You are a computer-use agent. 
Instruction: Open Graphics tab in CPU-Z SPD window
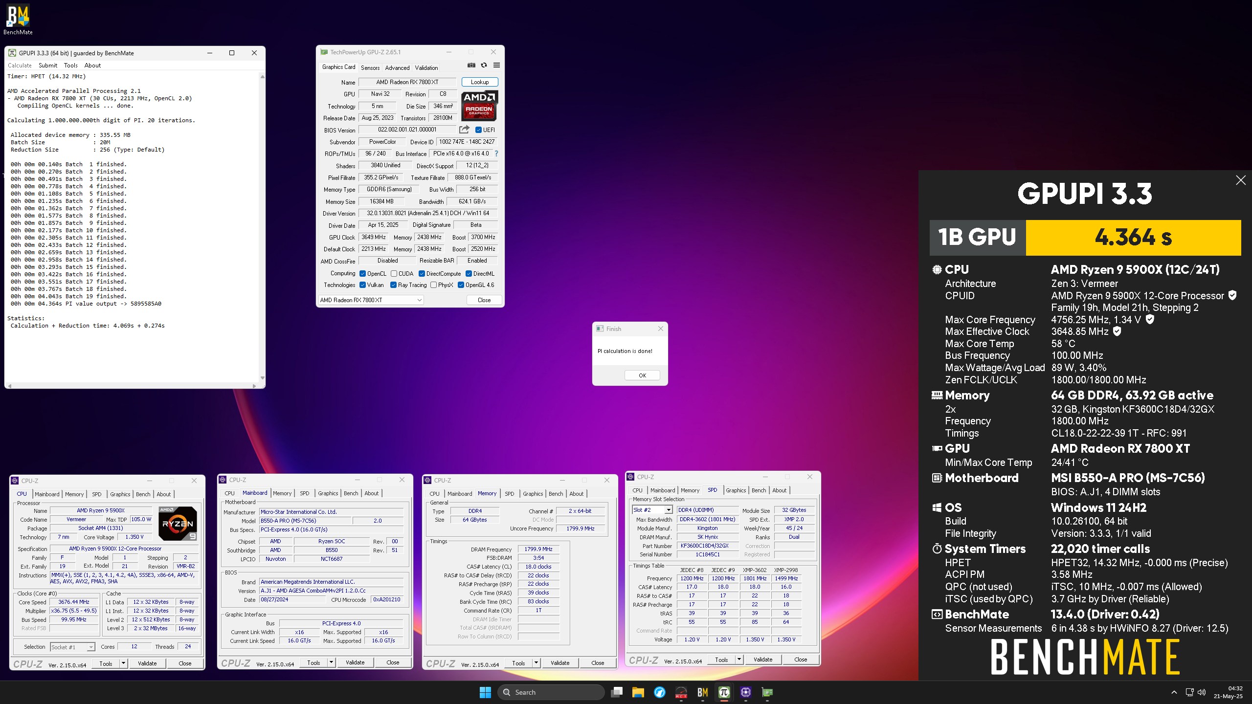click(736, 490)
